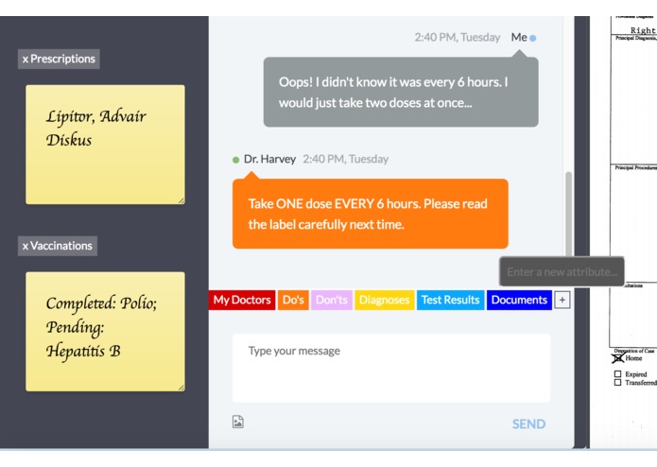Check the Transferred checkbox in document
657x467 pixels.
point(617,383)
